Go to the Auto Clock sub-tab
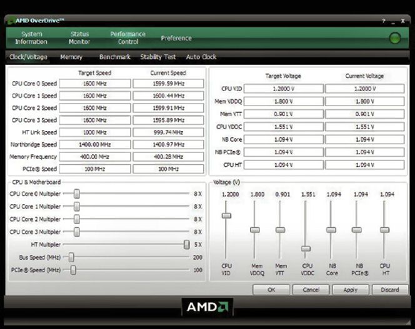The width and height of the screenshot is (415, 329). click(x=201, y=57)
